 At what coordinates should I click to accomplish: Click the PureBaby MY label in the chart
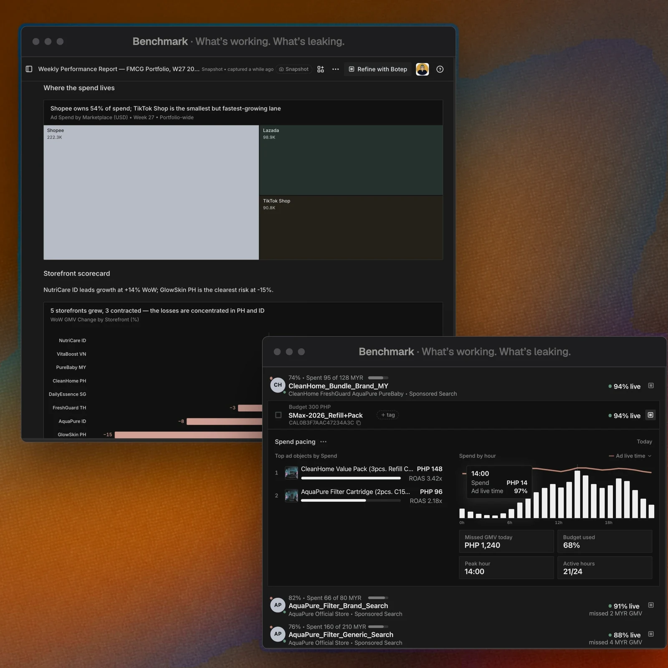coord(71,367)
